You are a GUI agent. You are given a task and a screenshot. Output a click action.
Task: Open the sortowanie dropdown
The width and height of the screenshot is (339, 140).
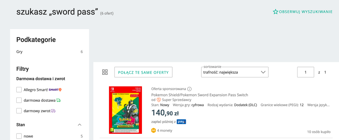[235, 72]
